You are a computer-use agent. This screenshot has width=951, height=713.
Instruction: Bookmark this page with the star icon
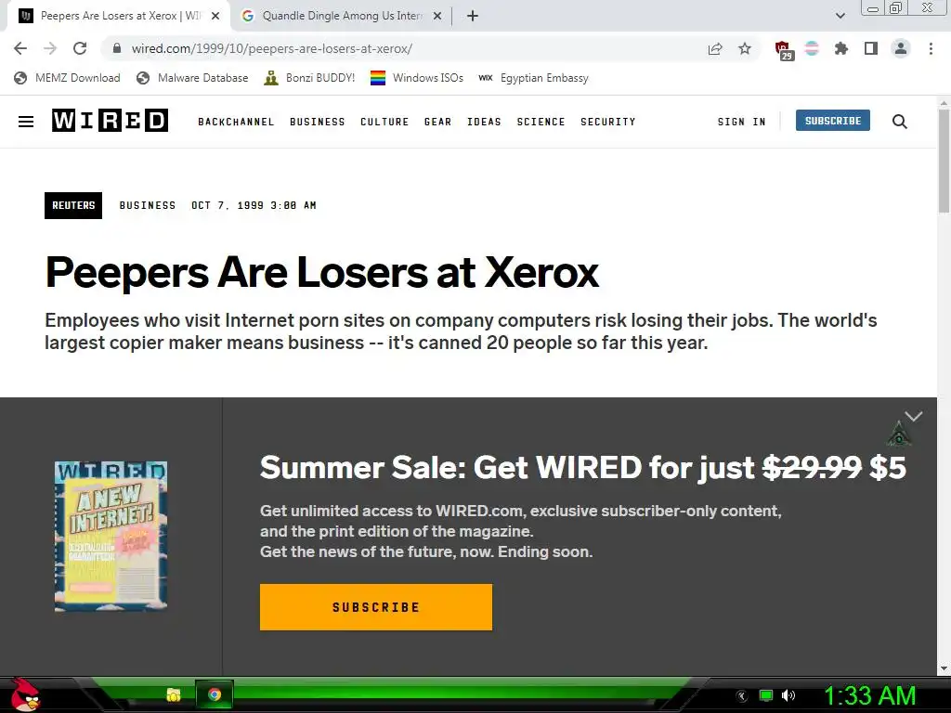(745, 48)
